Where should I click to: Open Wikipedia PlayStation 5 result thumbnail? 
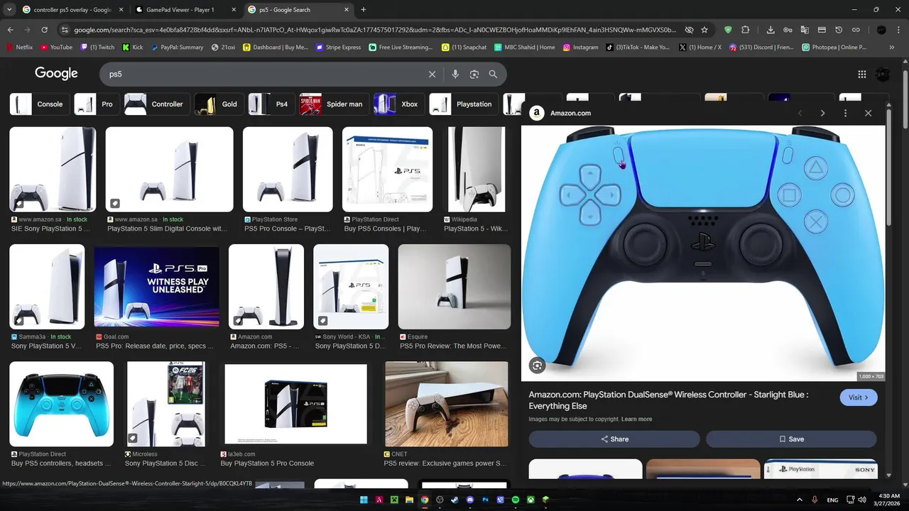click(x=477, y=170)
